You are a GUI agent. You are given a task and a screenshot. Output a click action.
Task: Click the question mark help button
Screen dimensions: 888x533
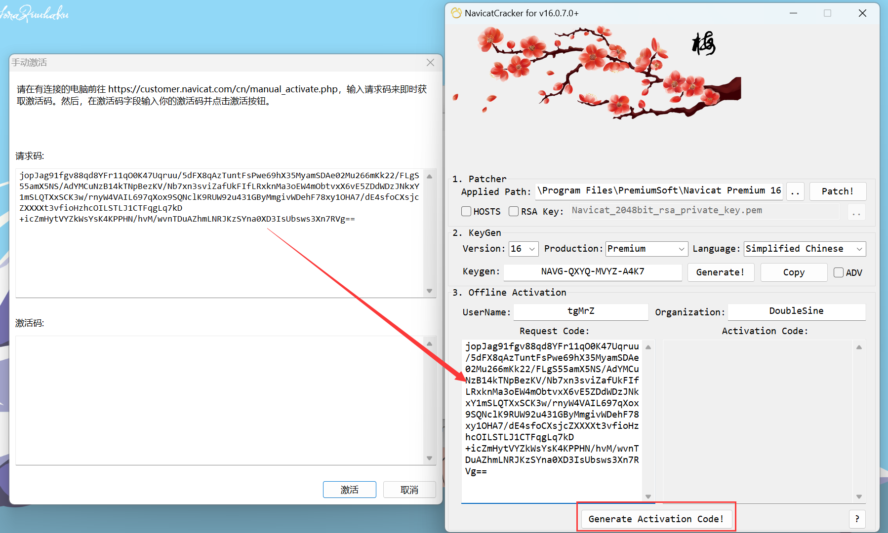857,519
